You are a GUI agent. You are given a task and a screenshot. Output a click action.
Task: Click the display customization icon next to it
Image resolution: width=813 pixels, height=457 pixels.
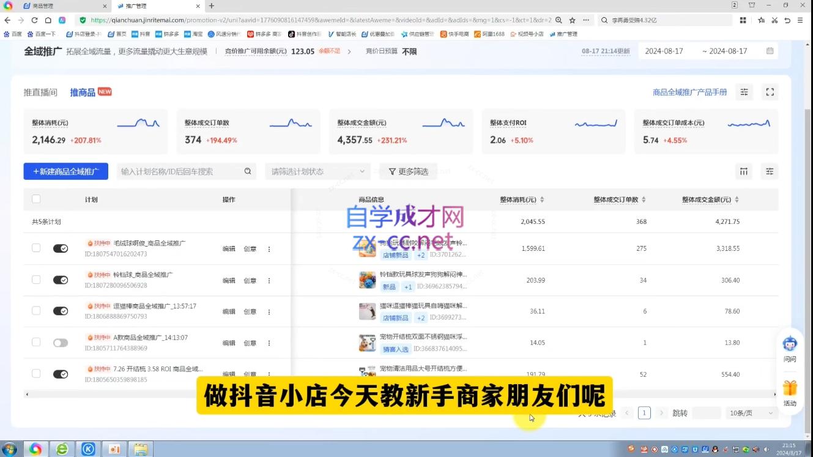coord(770,171)
